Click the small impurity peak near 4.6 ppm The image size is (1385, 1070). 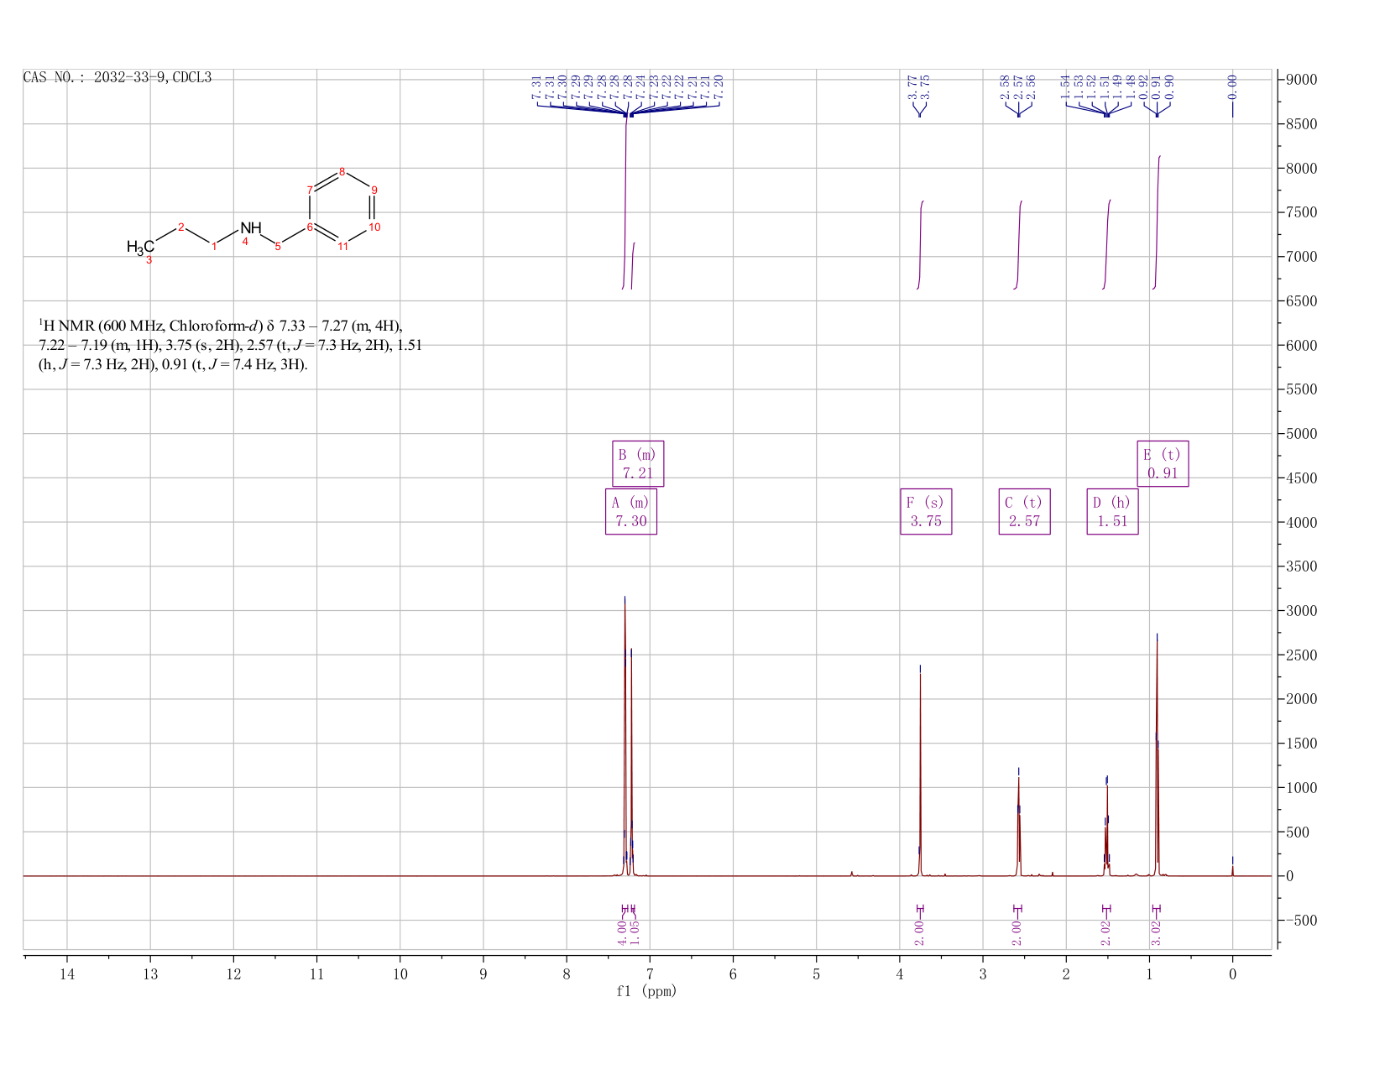coord(851,873)
